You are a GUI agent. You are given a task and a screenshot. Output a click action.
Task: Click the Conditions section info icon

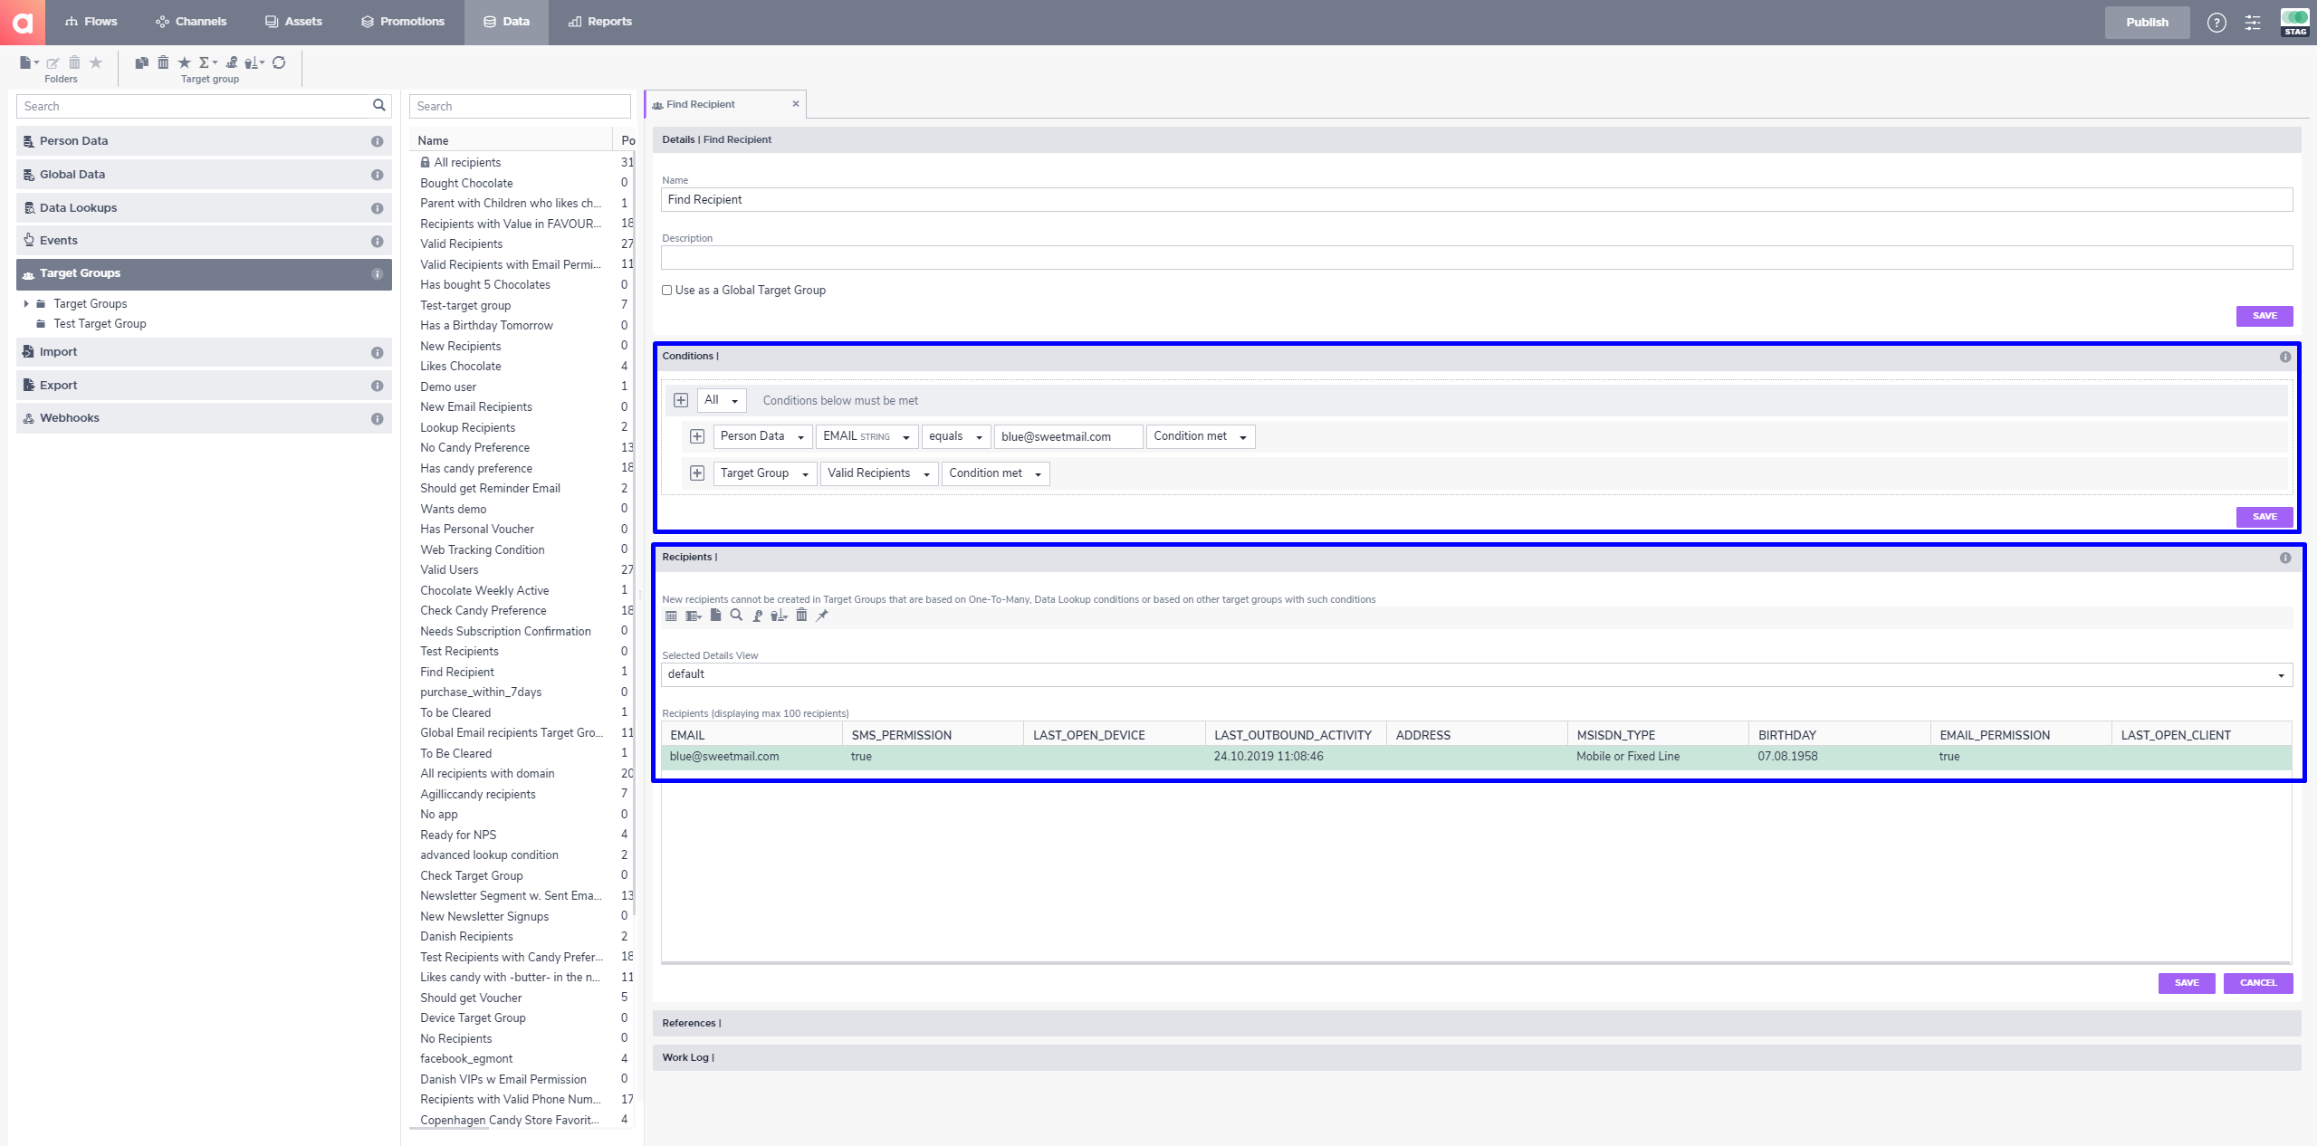point(2285,357)
